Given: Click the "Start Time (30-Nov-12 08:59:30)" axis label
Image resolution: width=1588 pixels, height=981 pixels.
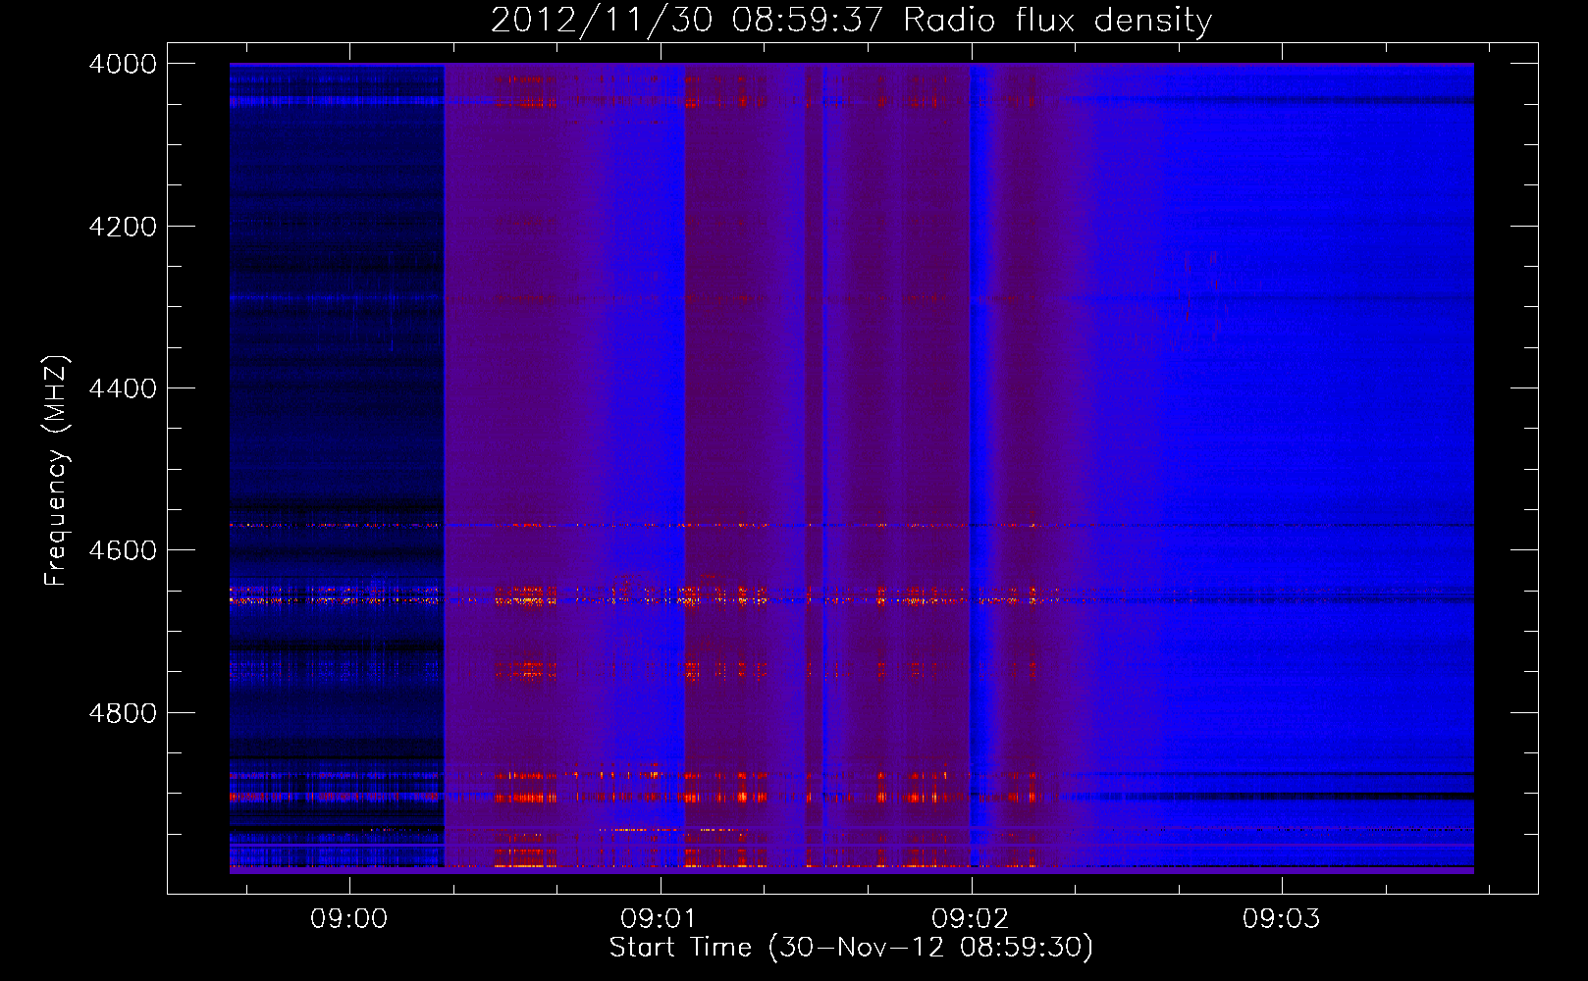Looking at the screenshot, I should pyautogui.click(x=851, y=947).
